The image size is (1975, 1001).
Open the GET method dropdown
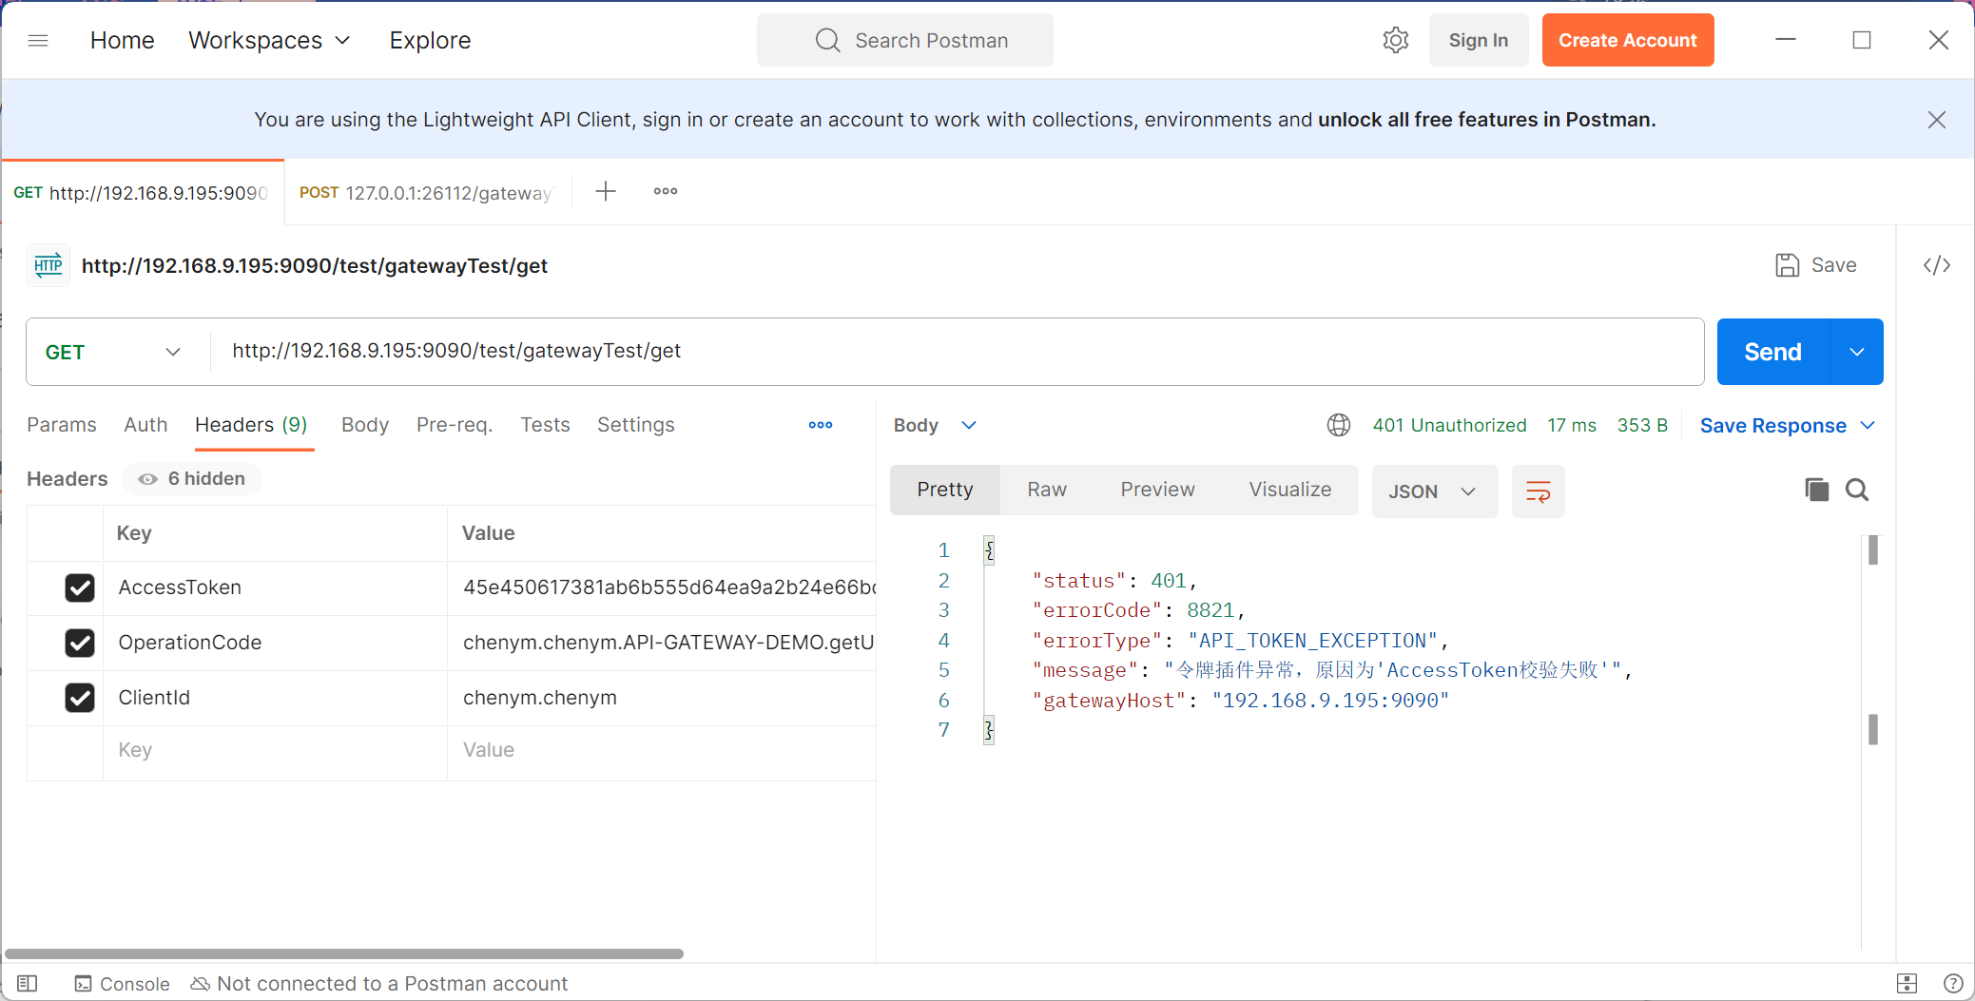click(112, 352)
